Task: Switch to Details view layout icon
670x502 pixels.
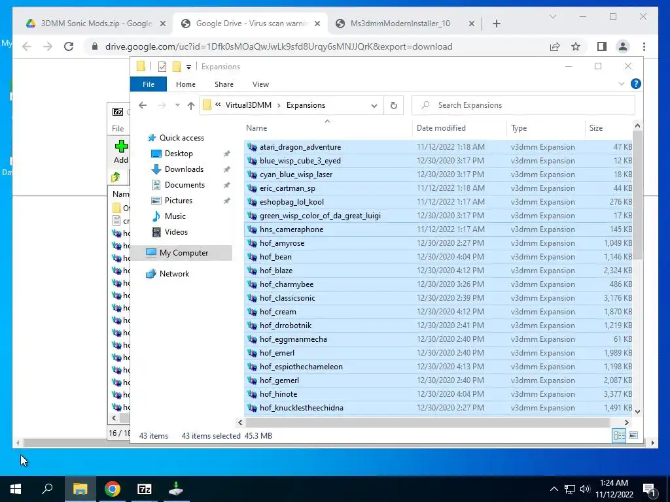Action: (x=619, y=435)
